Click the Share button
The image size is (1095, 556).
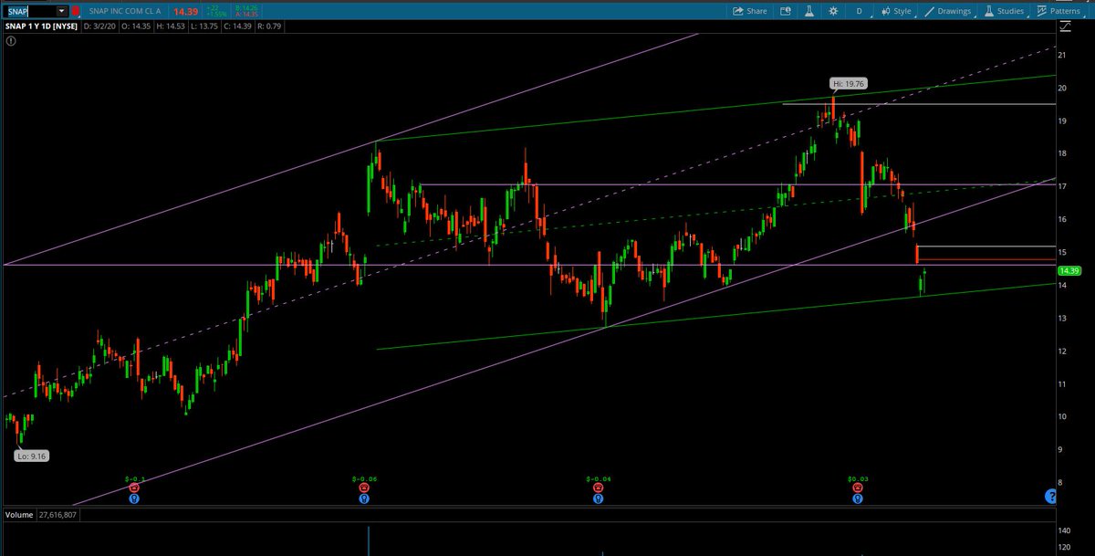750,11
